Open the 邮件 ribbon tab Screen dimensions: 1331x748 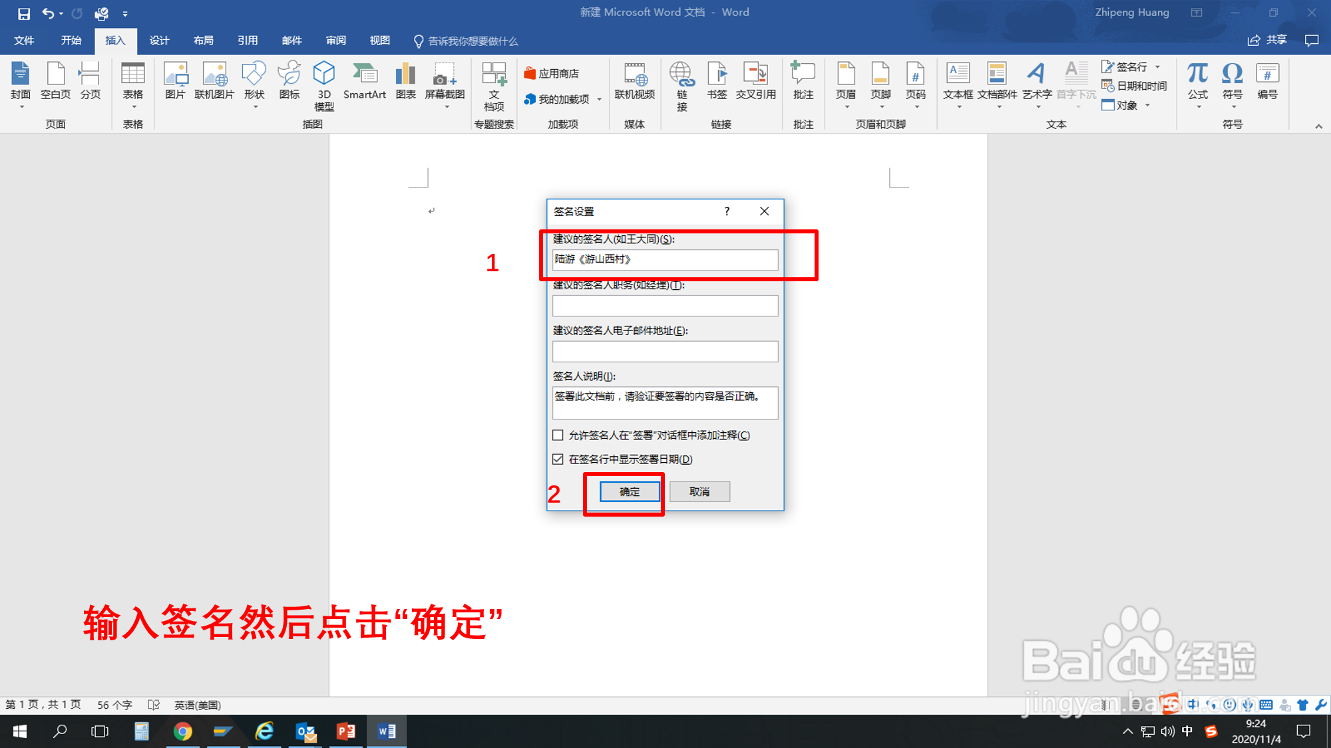pos(291,41)
